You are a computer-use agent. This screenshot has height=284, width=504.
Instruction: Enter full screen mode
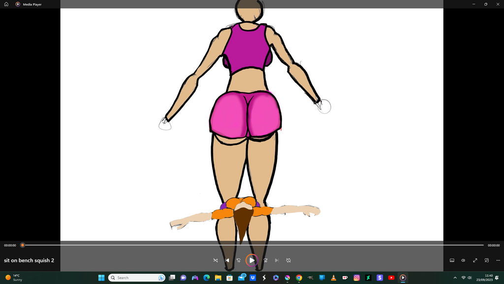click(475, 260)
